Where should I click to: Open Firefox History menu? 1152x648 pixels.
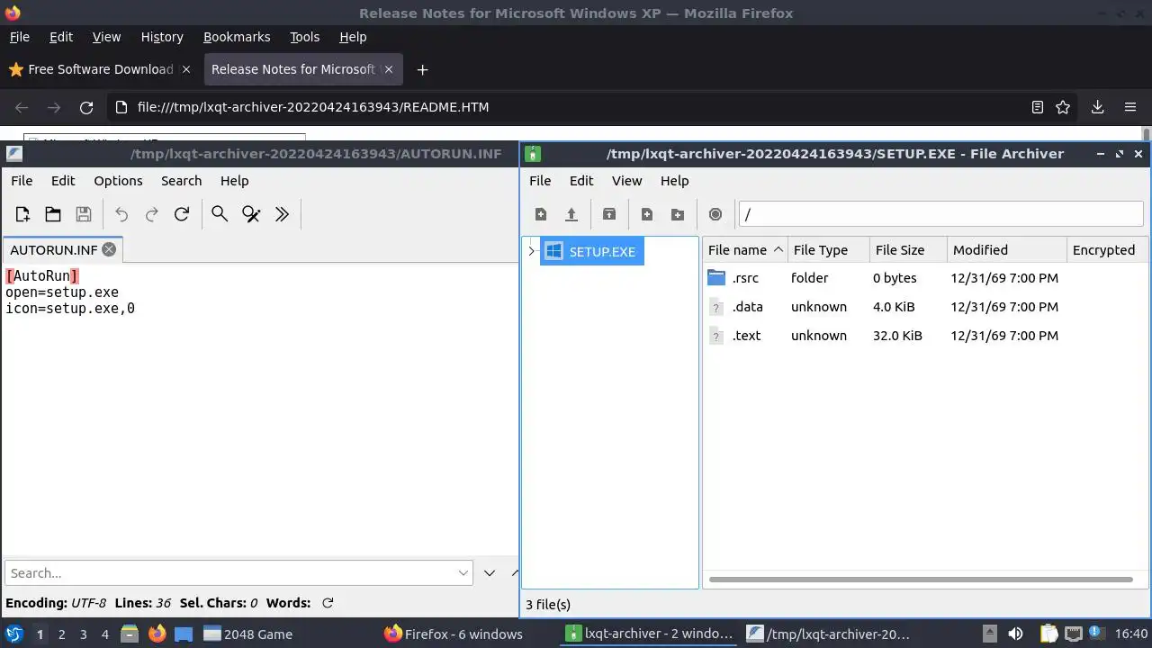[x=162, y=37]
